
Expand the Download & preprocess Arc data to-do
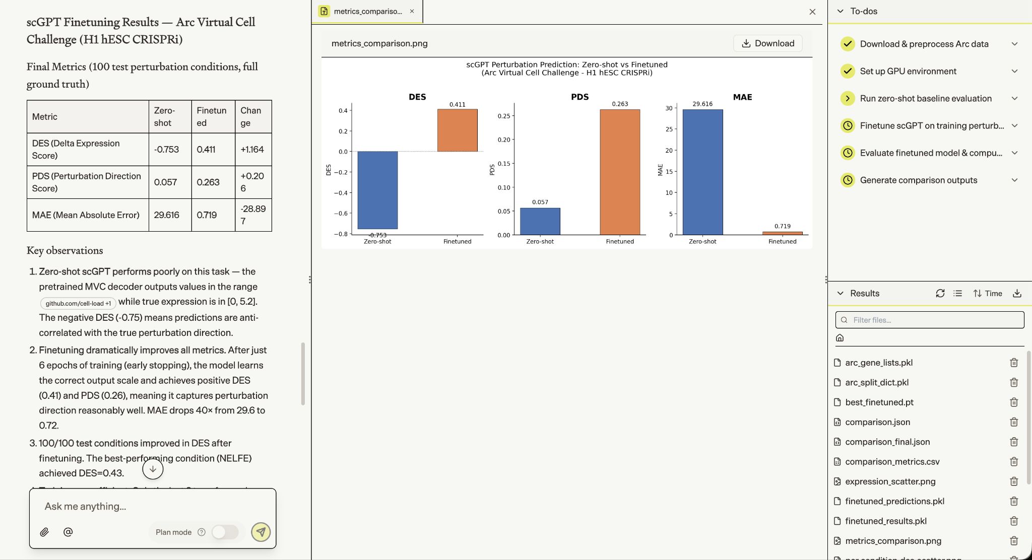tap(1014, 44)
